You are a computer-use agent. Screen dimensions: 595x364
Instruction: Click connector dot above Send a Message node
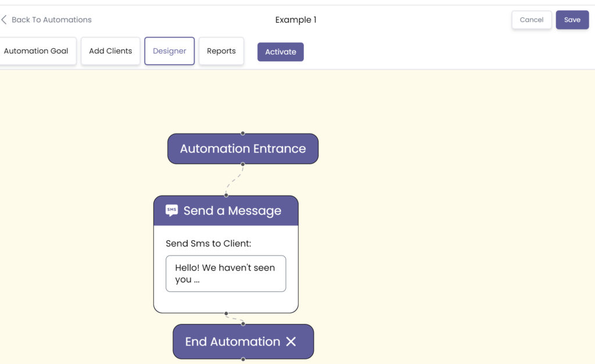click(226, 195)
